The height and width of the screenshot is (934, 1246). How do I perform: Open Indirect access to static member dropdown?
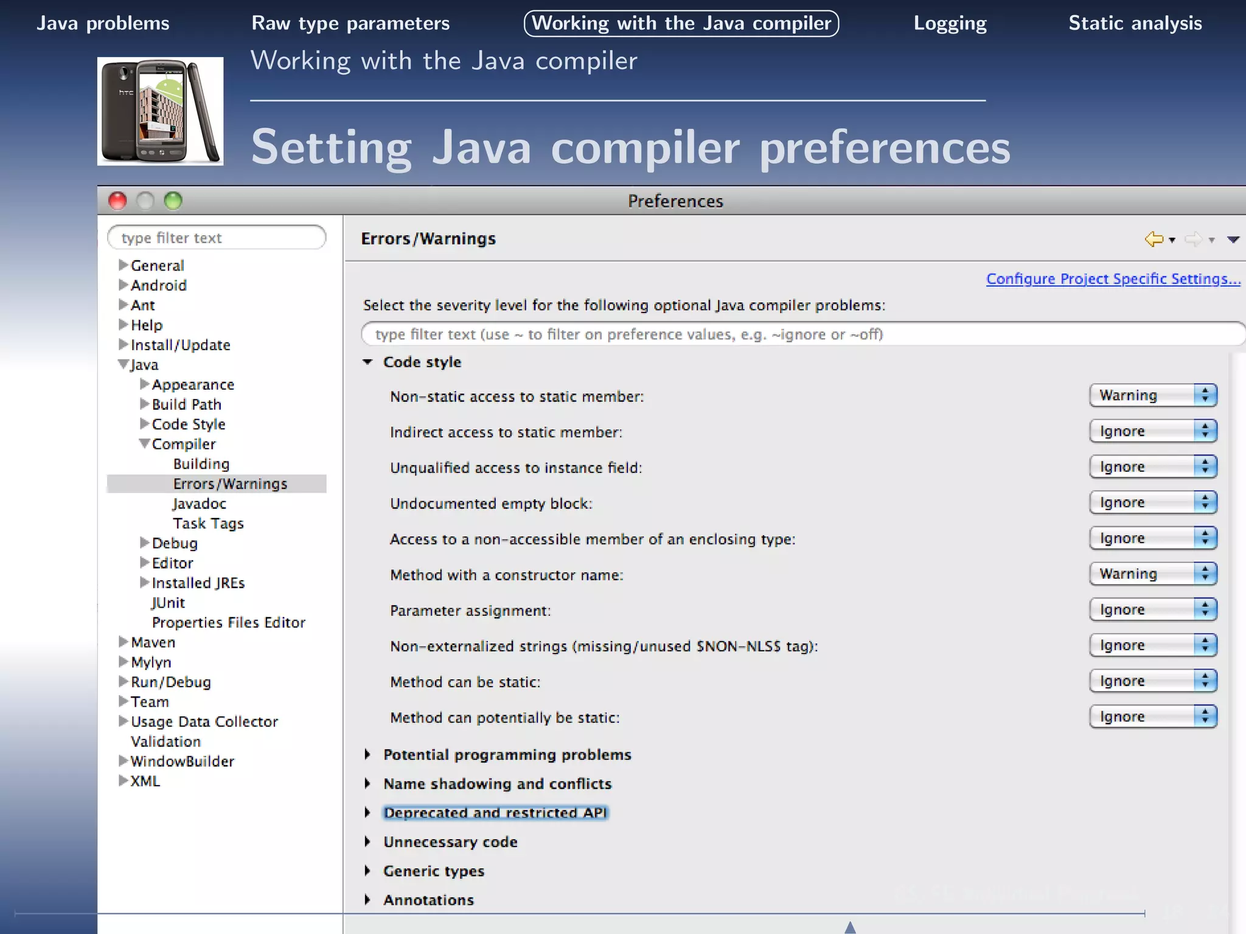coord(1153,431)
